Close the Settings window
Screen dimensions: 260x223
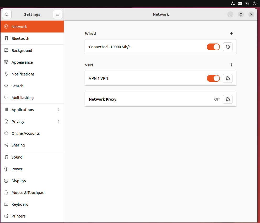[251, 14]
